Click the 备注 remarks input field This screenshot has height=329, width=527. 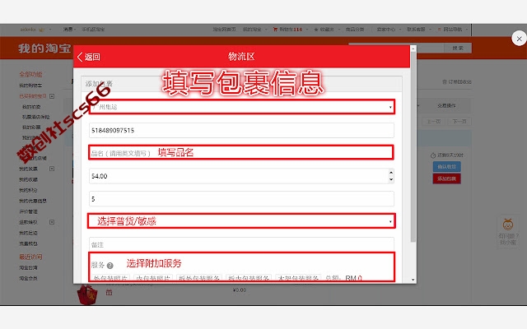[x=241, y=245]
